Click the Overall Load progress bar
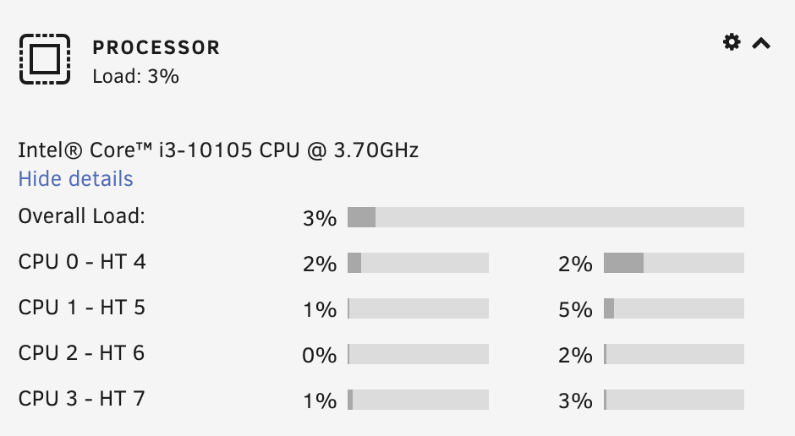 (546, 217)
